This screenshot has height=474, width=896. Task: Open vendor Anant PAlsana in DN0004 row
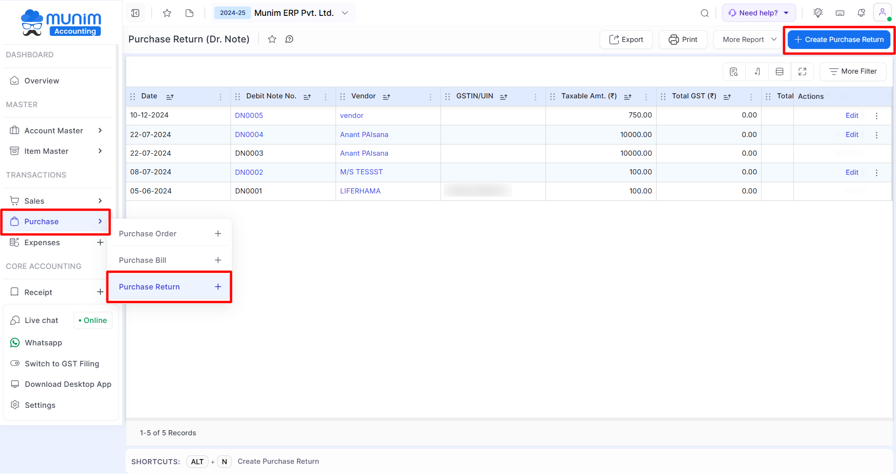364,135
